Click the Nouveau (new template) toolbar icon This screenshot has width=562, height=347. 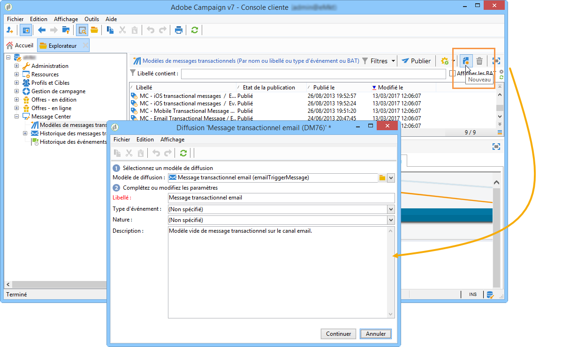(466, 61)
